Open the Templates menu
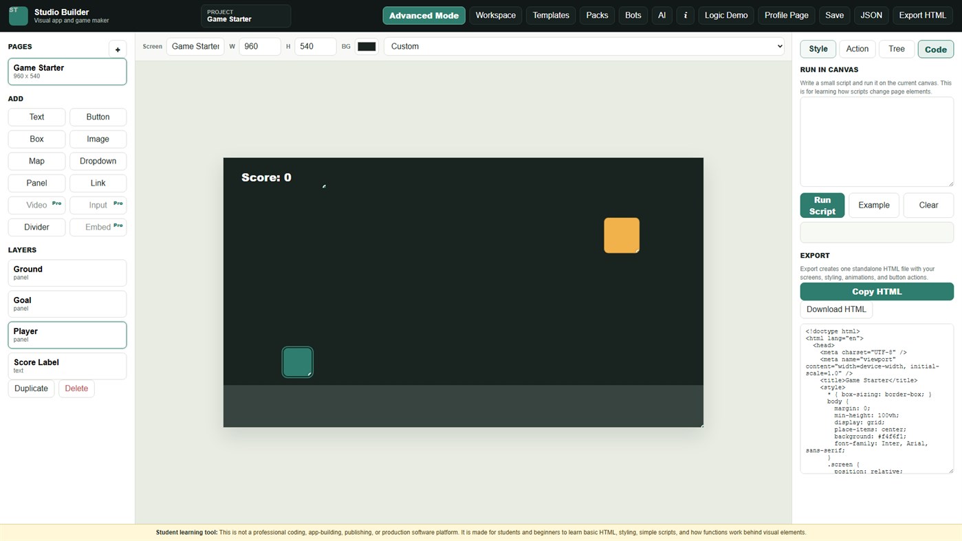 [551, 15]
